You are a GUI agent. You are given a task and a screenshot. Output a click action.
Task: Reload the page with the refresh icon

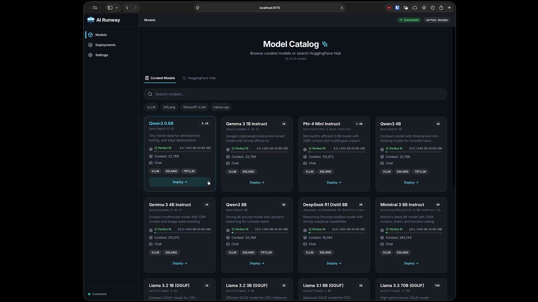click(x=342, y=8)
